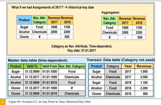Click the Product header in the Master data table
Viewport: 162px width, 105px height.
coord(16,66)
